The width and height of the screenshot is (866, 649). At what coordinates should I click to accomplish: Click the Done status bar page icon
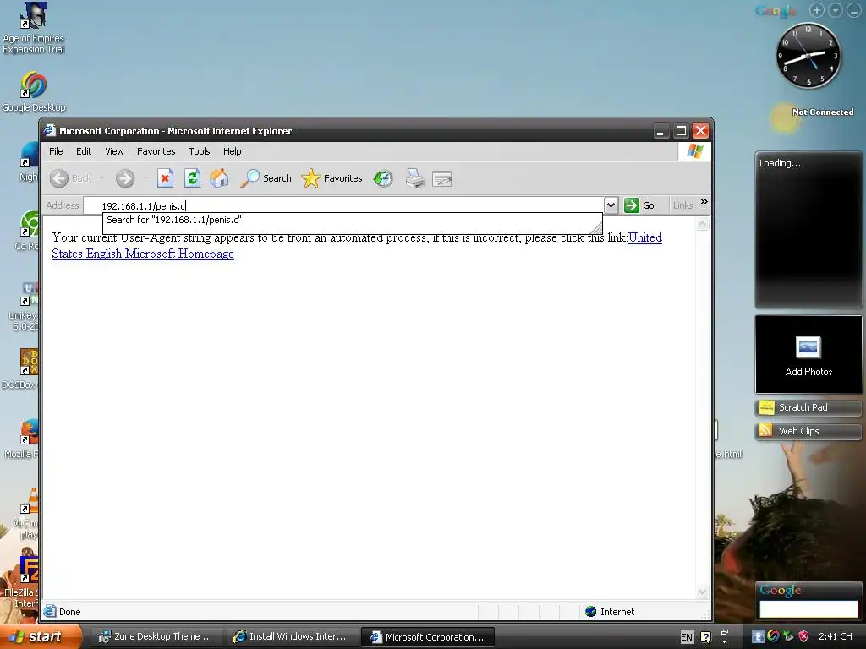coord(50,611)
